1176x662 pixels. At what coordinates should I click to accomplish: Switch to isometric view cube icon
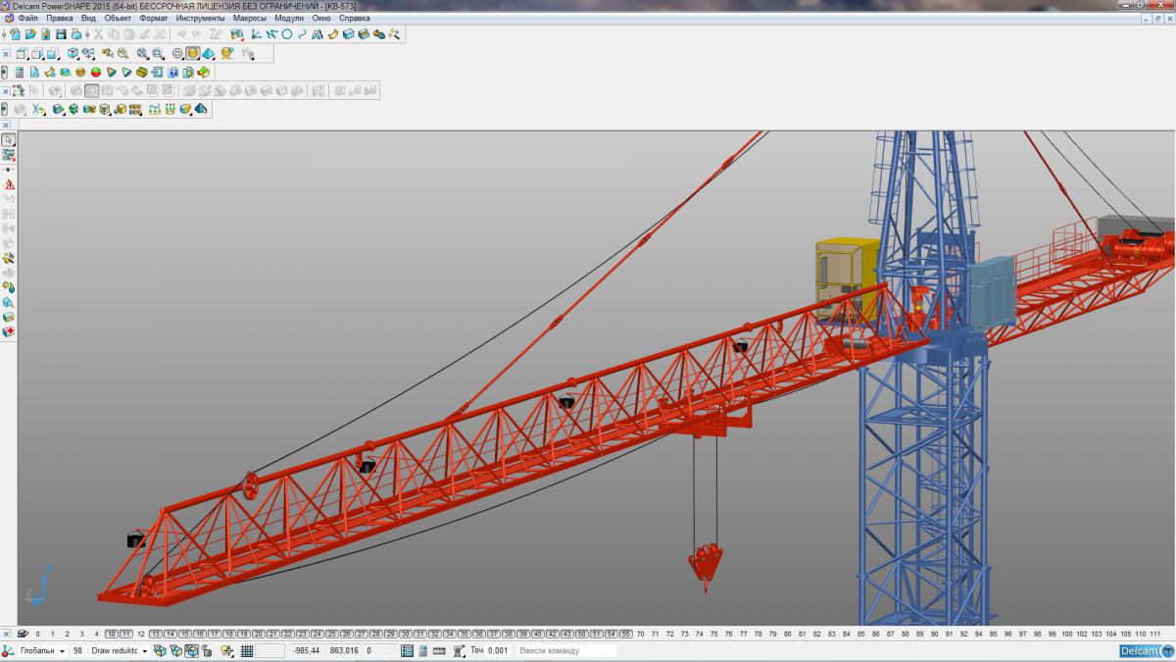(x=73, y=54)
